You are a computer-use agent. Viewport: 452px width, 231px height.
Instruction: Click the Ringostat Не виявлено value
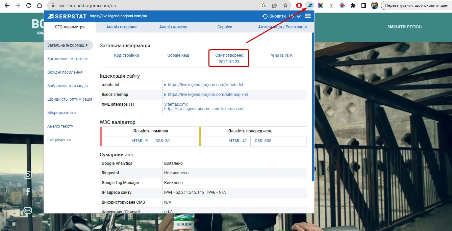(176, 173)
